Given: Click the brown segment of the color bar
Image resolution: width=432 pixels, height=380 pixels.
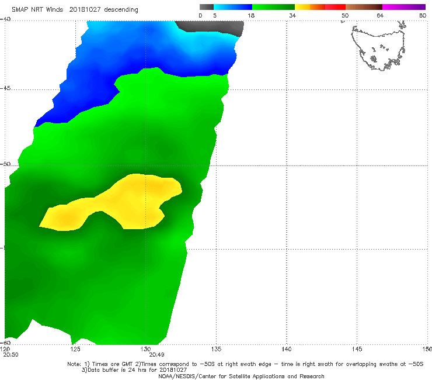Looking at the screenshot, I should [x=364, y=7].
